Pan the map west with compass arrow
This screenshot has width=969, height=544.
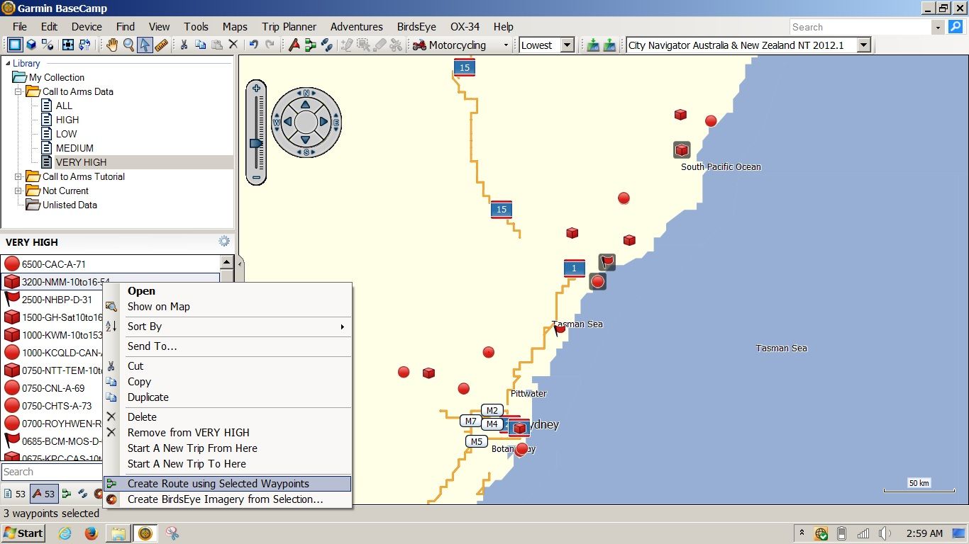[x=288, y=122]
